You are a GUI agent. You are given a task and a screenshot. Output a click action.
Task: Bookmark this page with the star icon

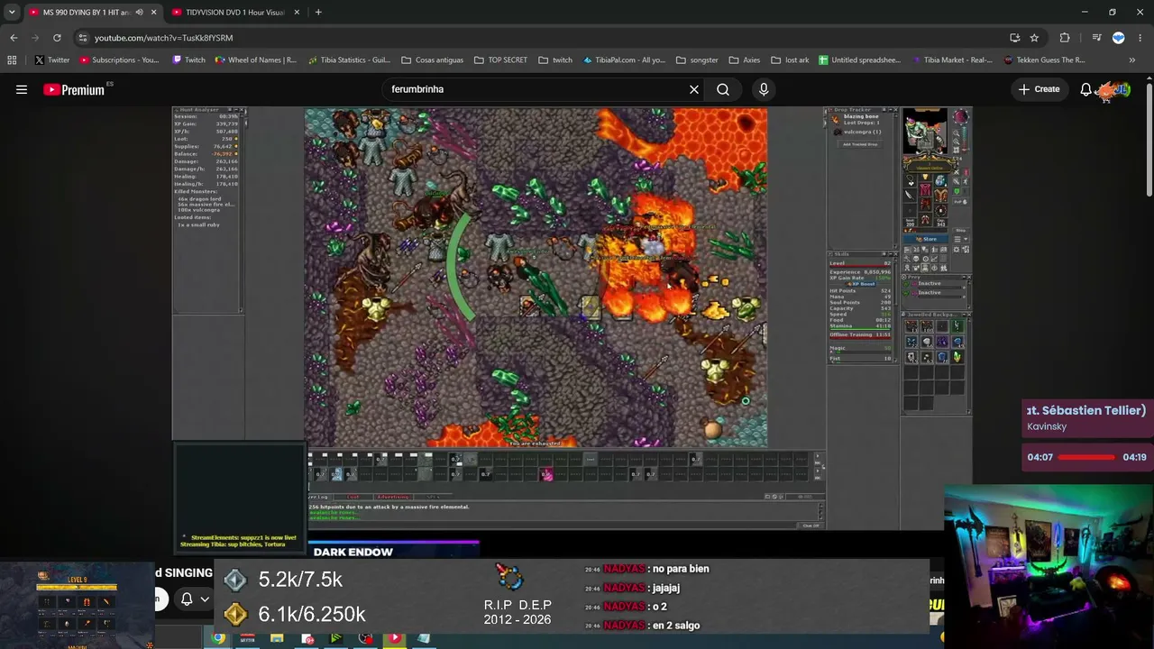pos(1034,38)
